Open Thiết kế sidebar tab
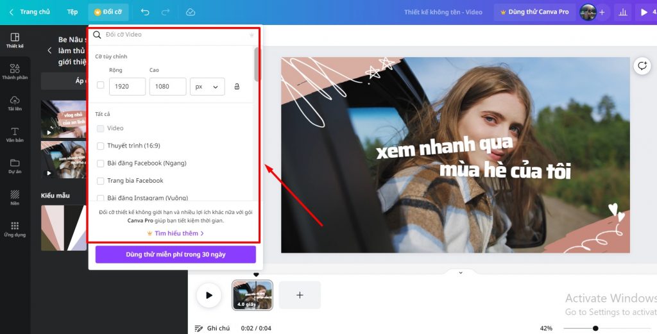This screenshot has width=657, height=334. pyautogui.click(x=15, y=40)
